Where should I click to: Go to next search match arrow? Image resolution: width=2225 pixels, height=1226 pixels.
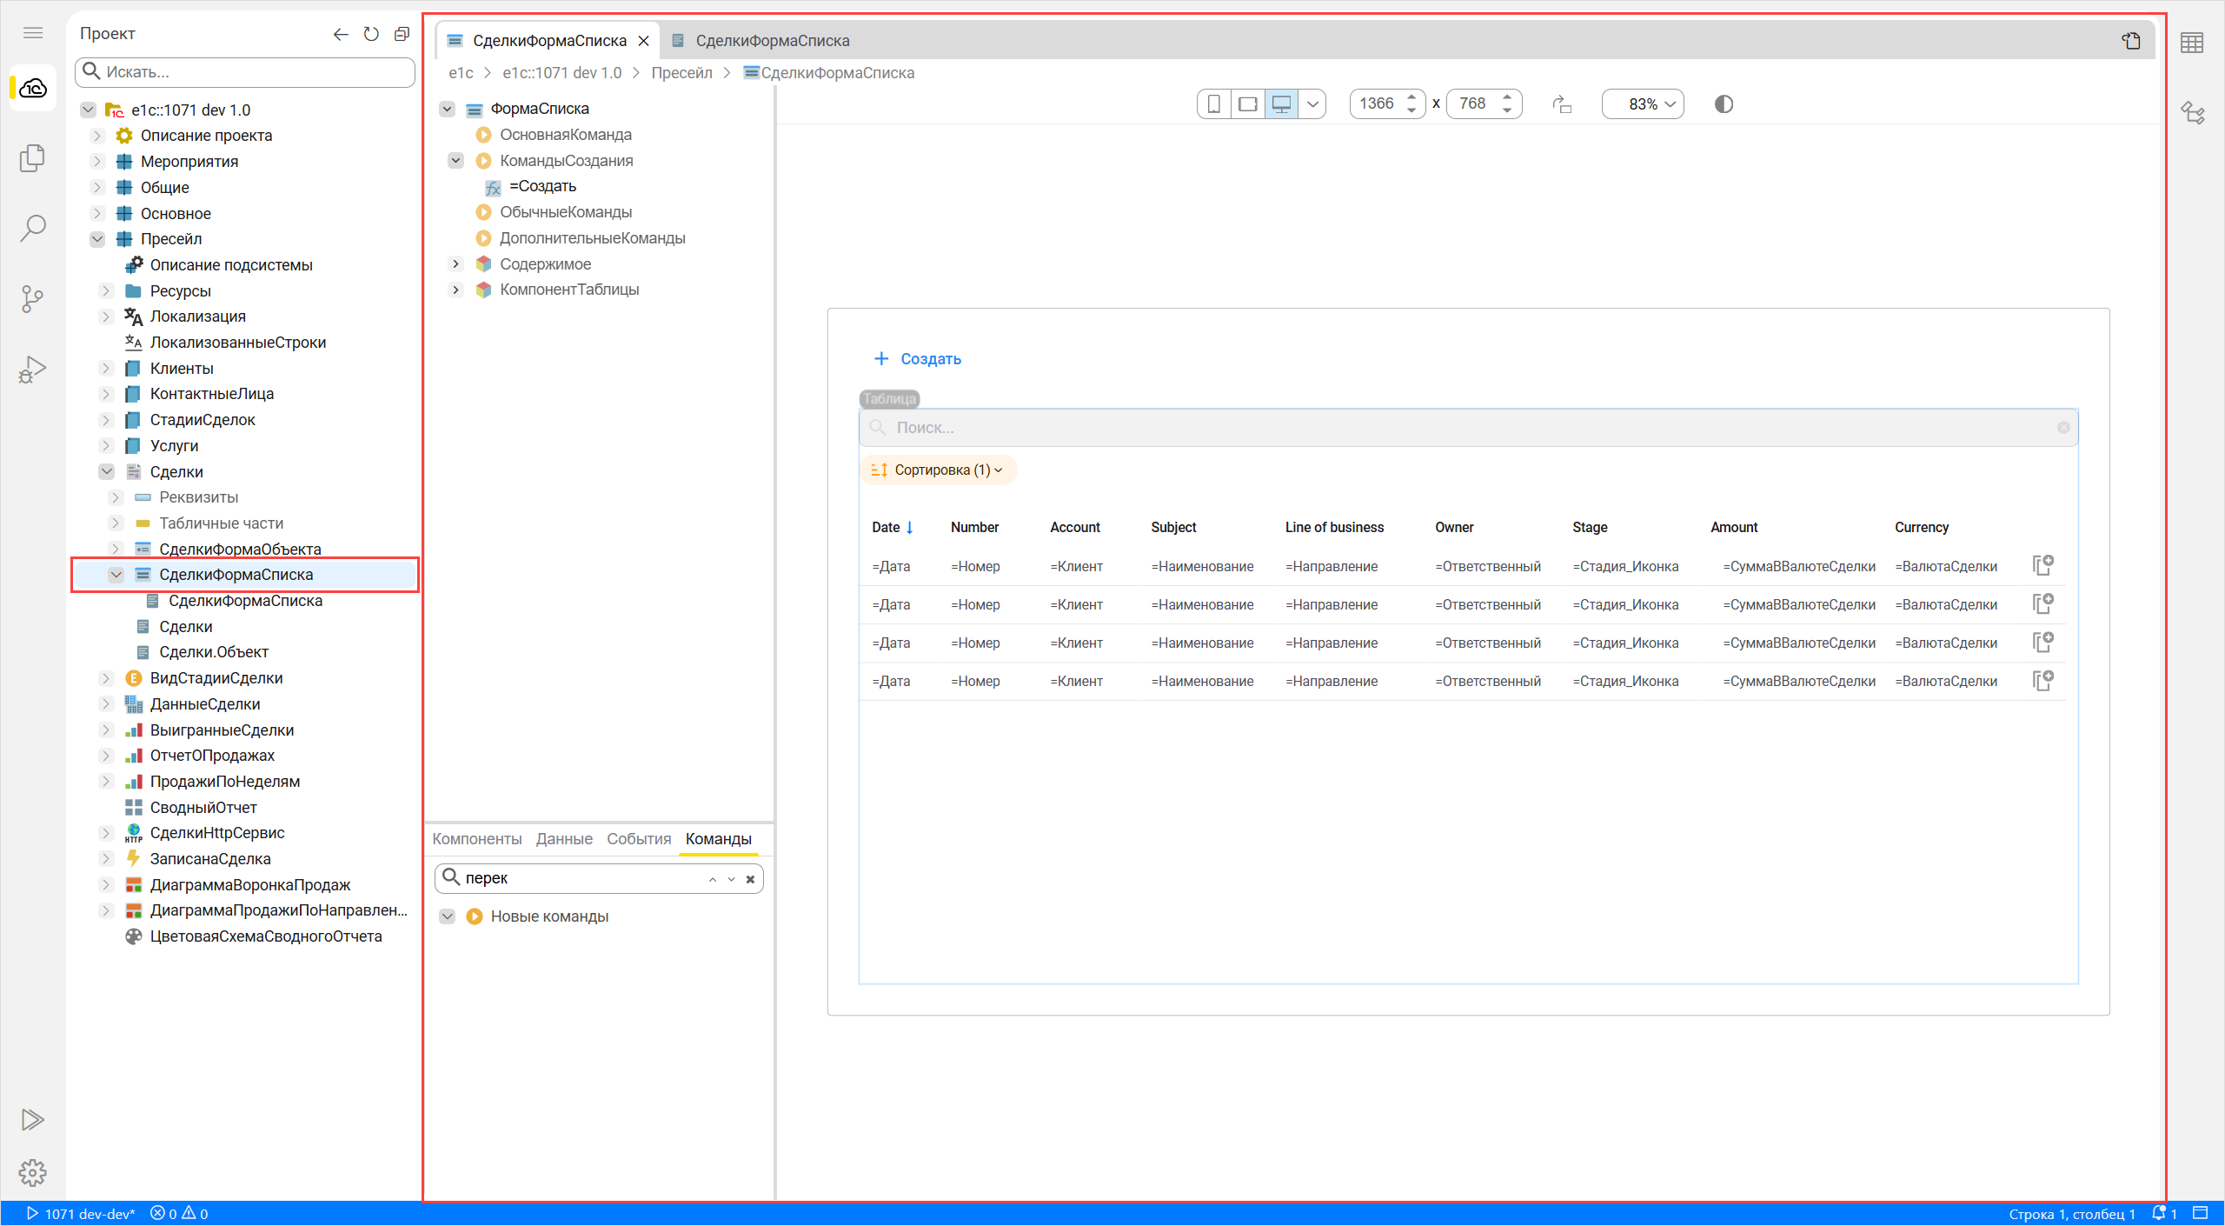pyautogui.click(x=731, y=879)
